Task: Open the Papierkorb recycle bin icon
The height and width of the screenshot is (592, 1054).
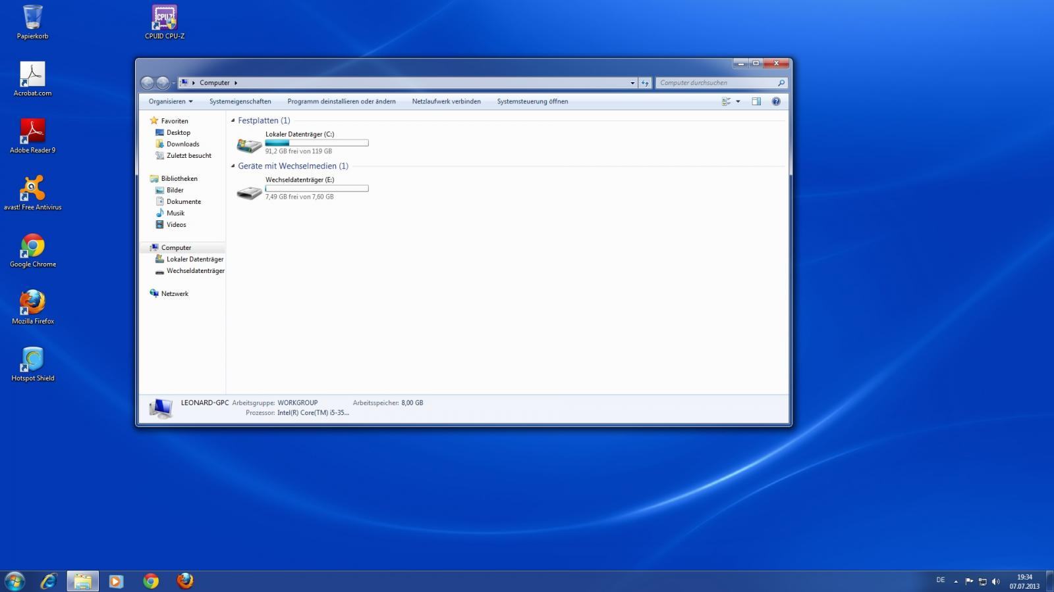Action: [x=32, y=22]
